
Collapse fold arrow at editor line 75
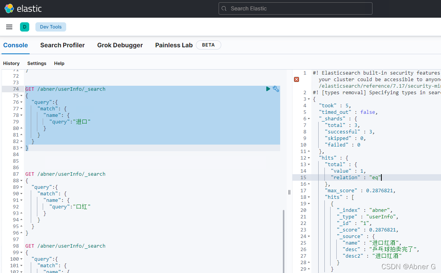(x=22, y=96)
